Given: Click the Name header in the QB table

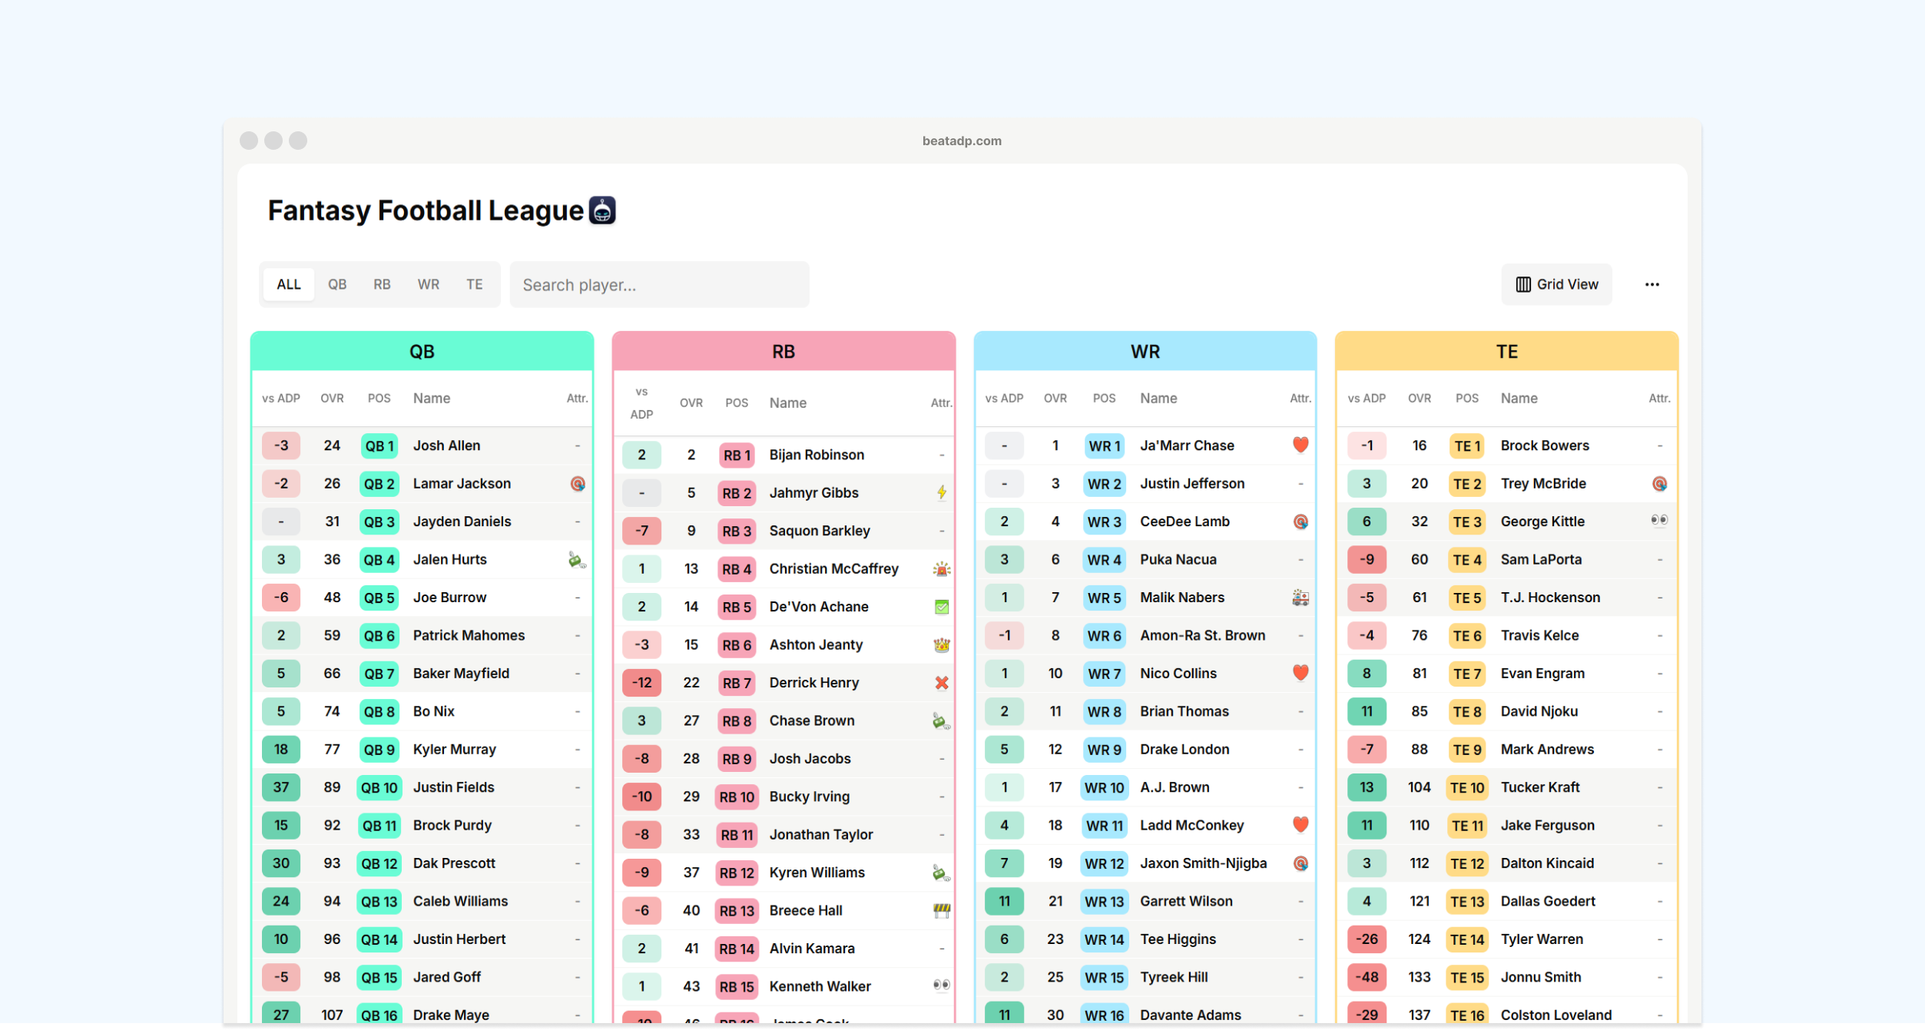Looking at the screenshot, I should [x=432, y=399].
